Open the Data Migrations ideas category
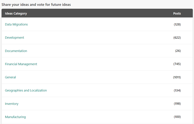The height and width of the screenshot is (124, 194). point(16,24)
